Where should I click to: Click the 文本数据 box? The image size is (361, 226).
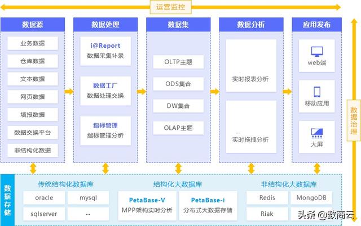[x=33, y=79]
